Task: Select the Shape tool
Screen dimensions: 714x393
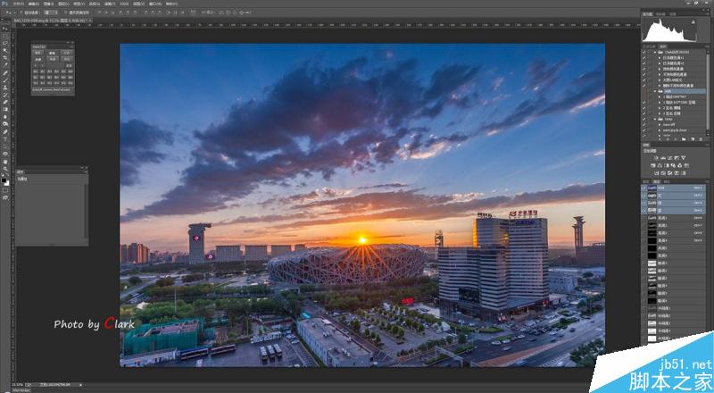Action: tap(5, 154)
